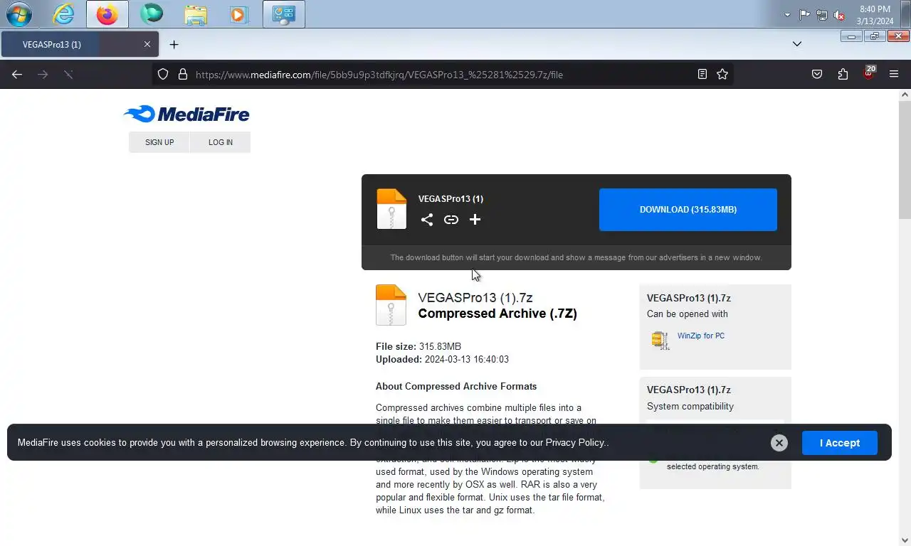The width and height of the screenshot is (911, 546).
Task: Open the tracking protection shield icon
Action: [x=163, y=74]
